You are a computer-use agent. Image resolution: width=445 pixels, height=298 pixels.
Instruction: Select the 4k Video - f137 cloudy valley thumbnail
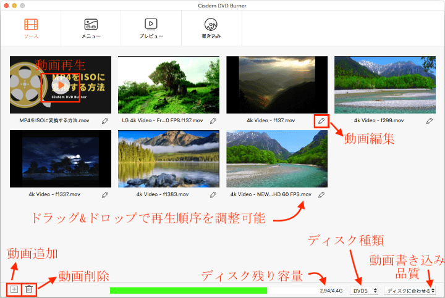click(x=277, y=85)
